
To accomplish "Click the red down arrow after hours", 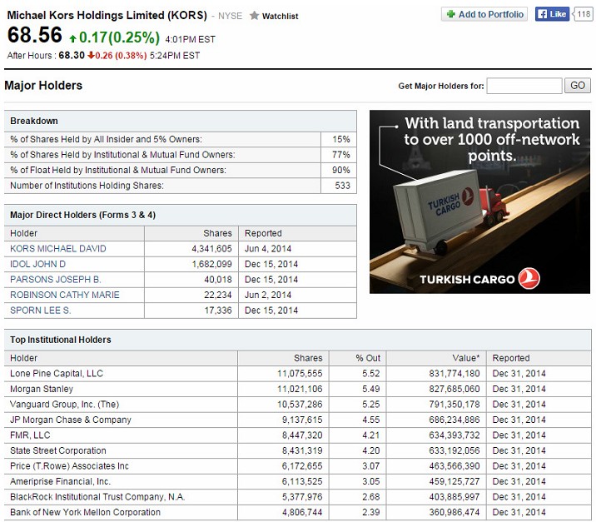I will [91, 56].
